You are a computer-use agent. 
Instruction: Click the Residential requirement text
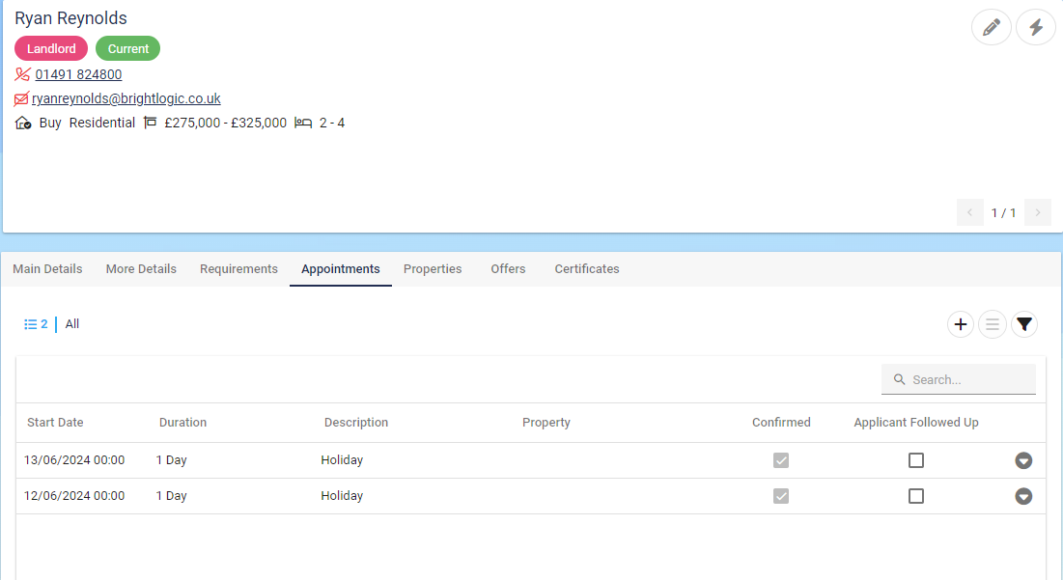[x=101, y=123]
